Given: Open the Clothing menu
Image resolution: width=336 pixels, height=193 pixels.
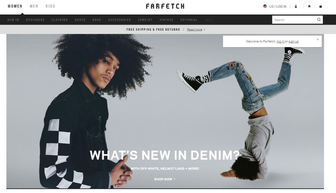Looking at the screenshot, I should tap(60, 20).
